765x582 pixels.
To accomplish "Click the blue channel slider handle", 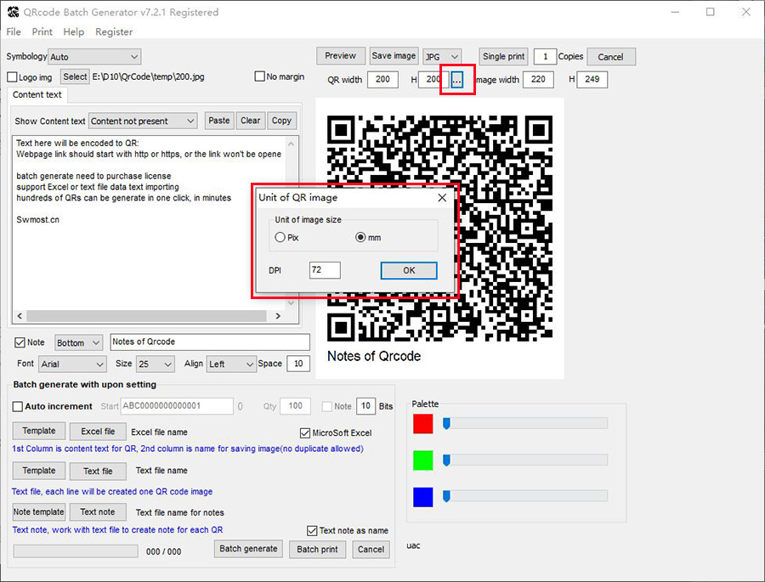I will click(446, 495).
